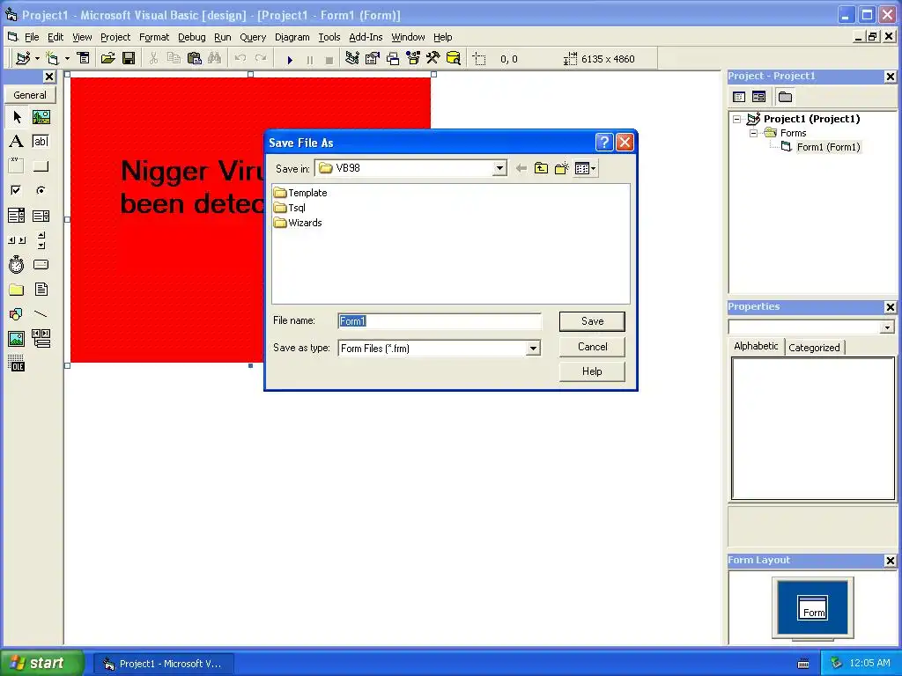The height and width of the screenshot is (676, 902).
Task: Select the CheckBox control in the toolbox
Action: (x=17, y=190)
